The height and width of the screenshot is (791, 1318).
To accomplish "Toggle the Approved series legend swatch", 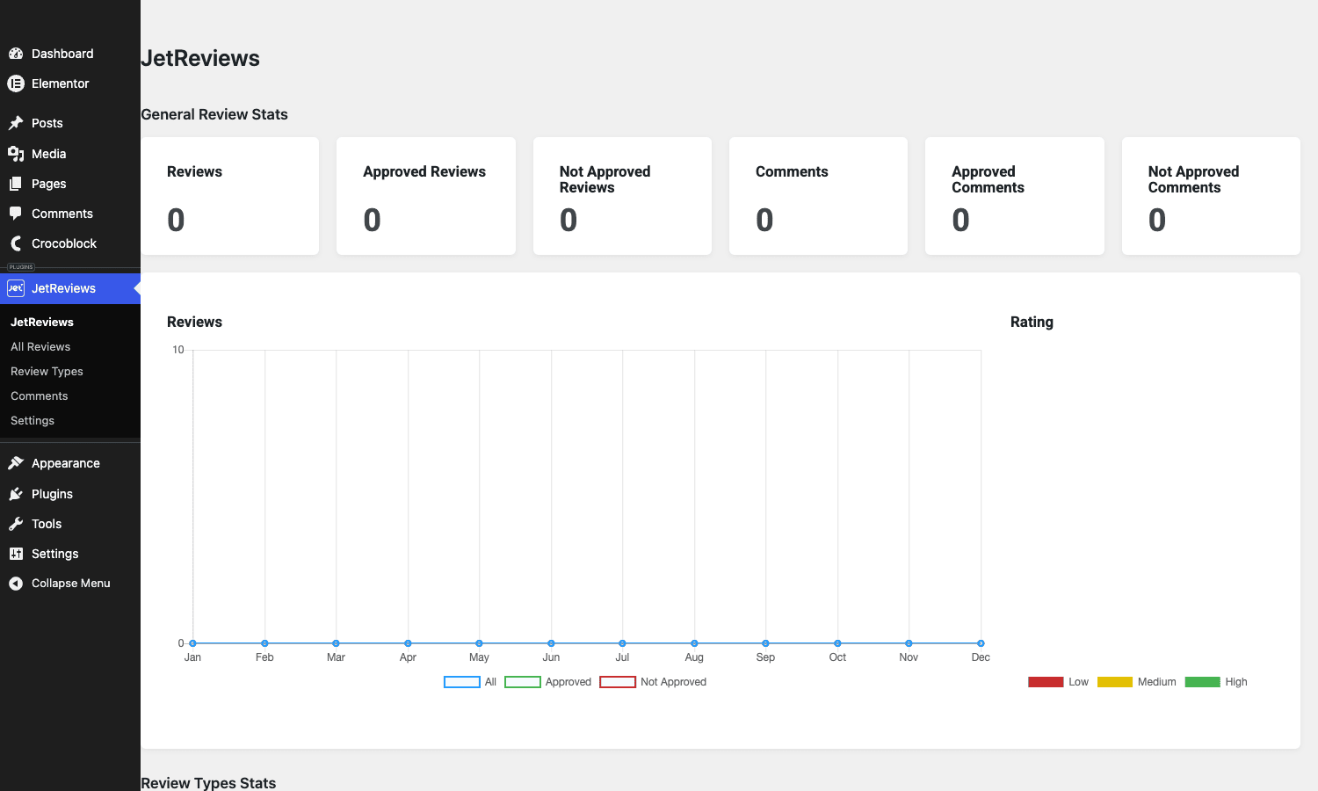I will tap(523, 682).
